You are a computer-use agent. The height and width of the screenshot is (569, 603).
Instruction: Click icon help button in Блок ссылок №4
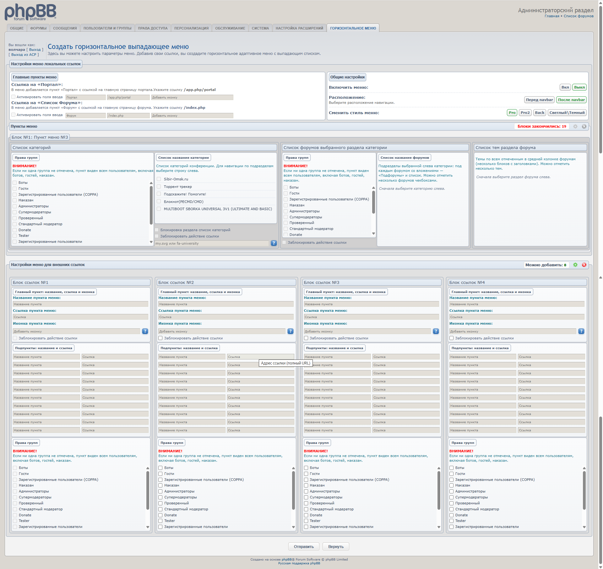coord(581,331)
